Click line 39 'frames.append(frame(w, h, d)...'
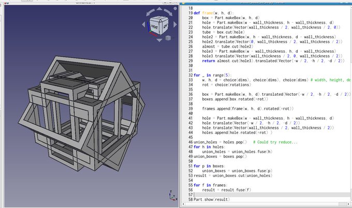This screenshot has height=208, width=352. 247,109
